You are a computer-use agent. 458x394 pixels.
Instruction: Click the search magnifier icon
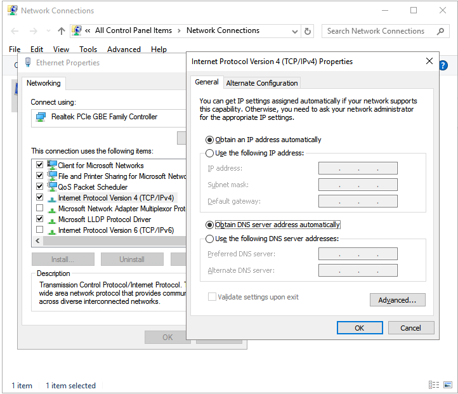click(x=440, y=31)
